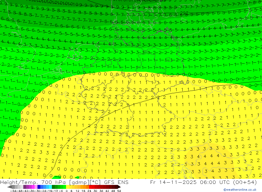Click the 292 contour line label
The image size is (262, 192).
184,13
